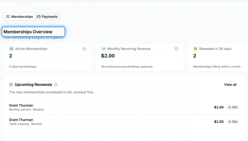Viewport: 248px width, 141px height.
Task: Click 'Monthly service · Monthly' subtitle
Action: click(26, 110)
